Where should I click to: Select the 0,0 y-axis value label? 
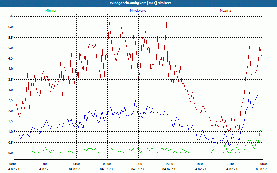10,153
